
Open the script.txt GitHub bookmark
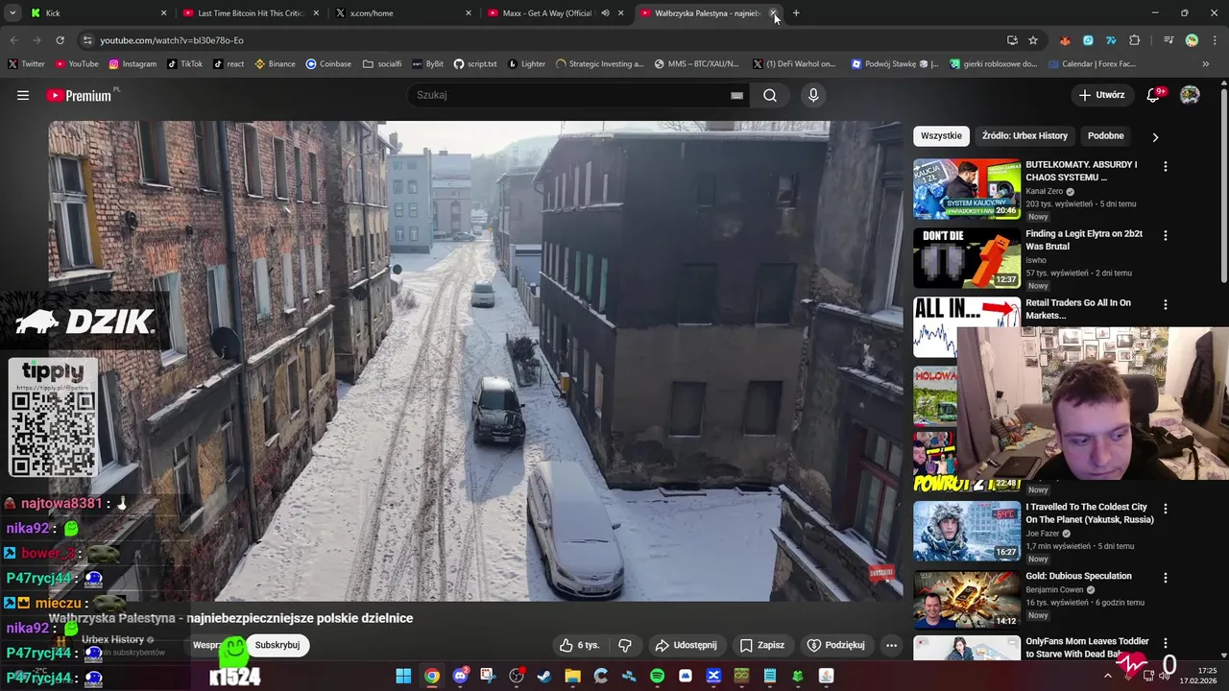click(475, 64)
